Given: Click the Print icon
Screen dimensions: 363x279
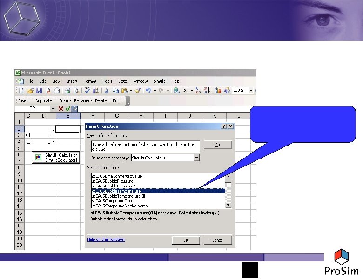Looking at the screenshot, I should 67,91.
